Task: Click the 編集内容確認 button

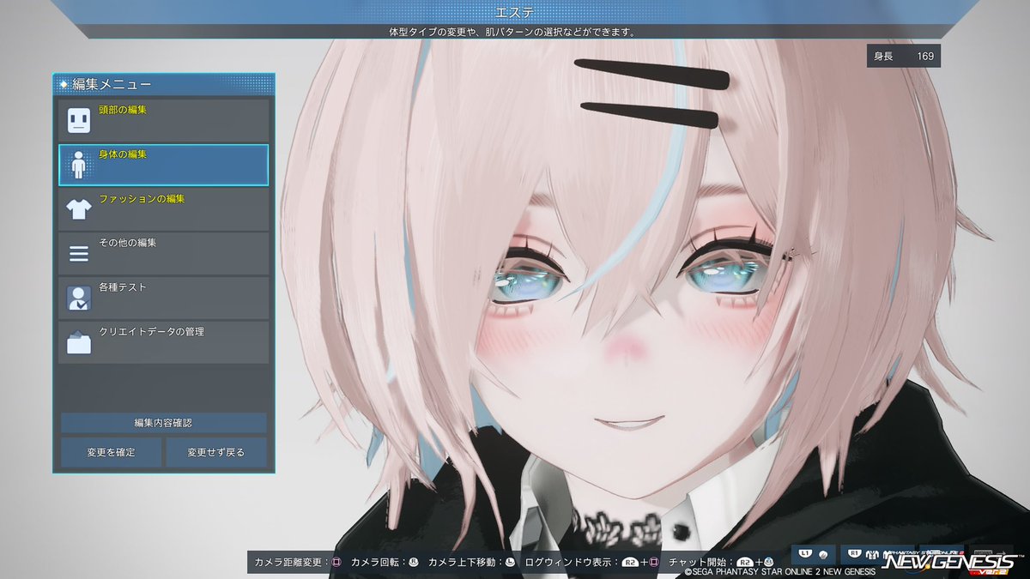Action: [163, 423]
